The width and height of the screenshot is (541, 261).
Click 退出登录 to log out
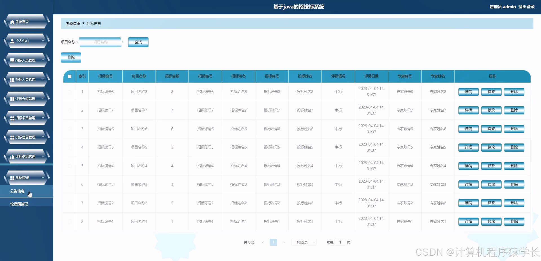point(526,7)
